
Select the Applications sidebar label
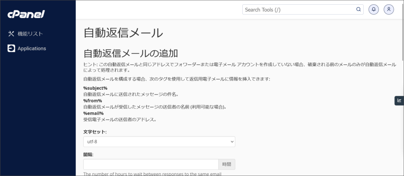[32, 48]
